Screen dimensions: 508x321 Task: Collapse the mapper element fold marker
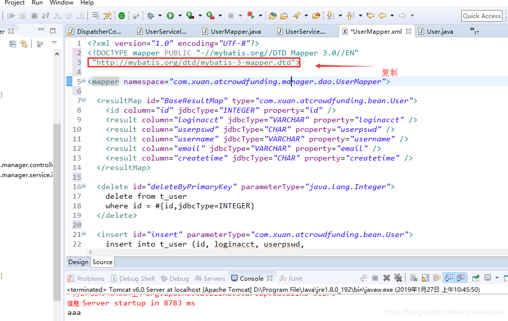83,81
